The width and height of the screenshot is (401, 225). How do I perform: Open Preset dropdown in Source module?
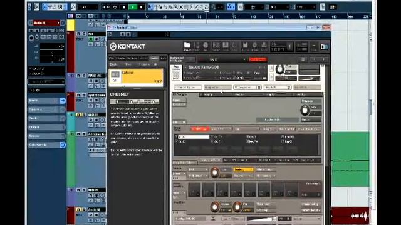(x=179, y=174)
